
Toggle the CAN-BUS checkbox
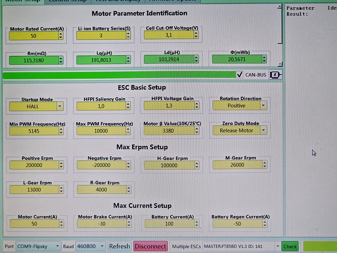[239, 75]
